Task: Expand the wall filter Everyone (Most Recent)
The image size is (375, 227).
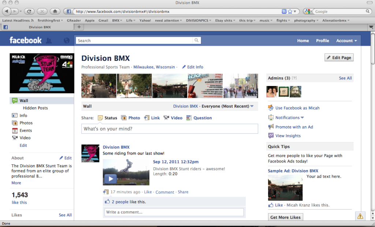Action: (232, 107)
